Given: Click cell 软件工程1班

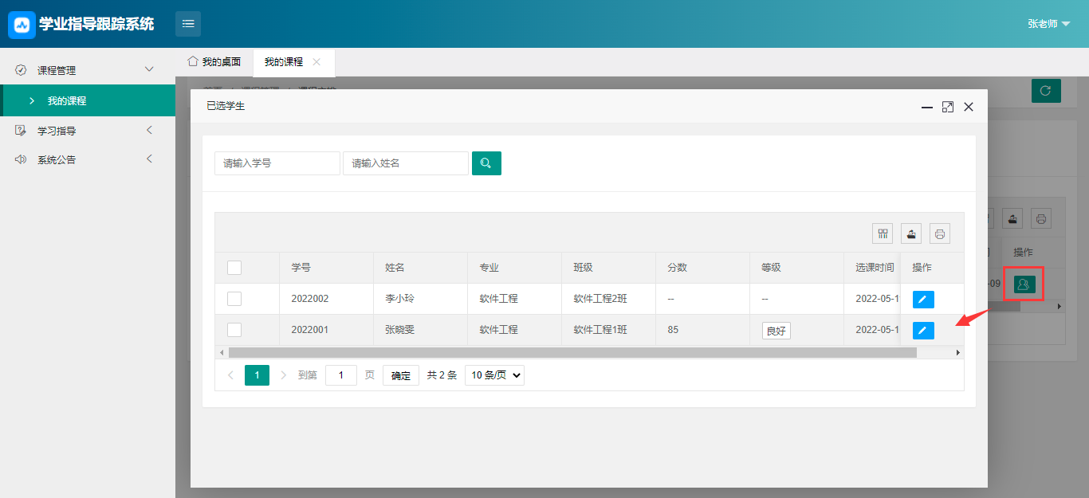Looking at the screenshot, I should [608, 330].
